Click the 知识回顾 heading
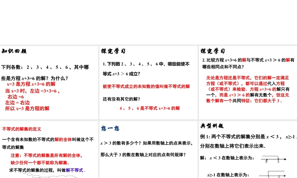This screenshot has height=178, width=297. click(14, 51)
